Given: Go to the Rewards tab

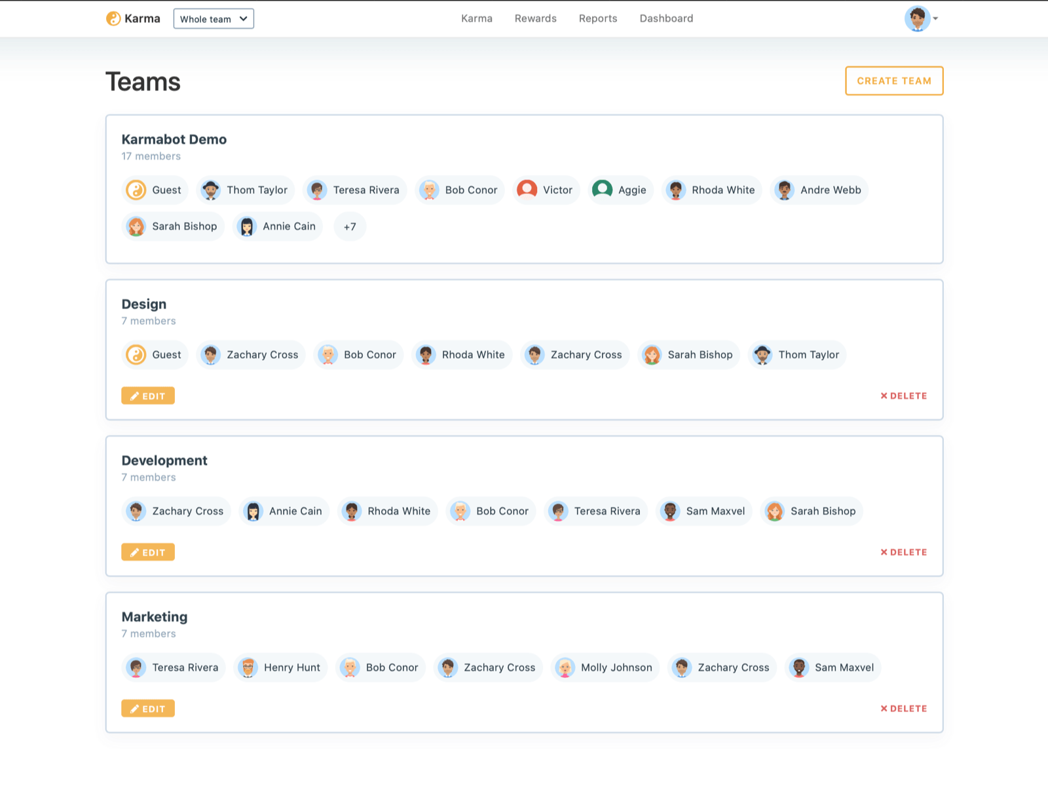Looking at the screenshot, I should click(x=536, y=18).
